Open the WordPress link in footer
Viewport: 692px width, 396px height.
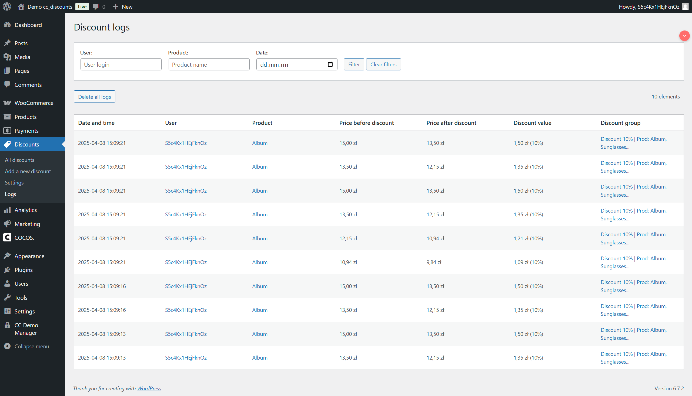click(149, 388)
